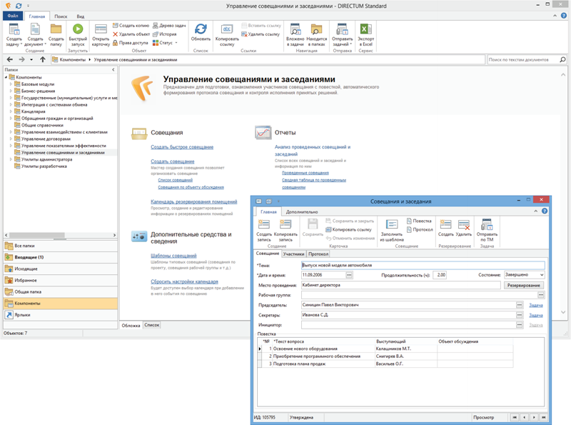Image resolution: width=571 pixels, height=425 pixels.
Task: Click Повестка in meeting ribbon
Action: tap(419, 221)
